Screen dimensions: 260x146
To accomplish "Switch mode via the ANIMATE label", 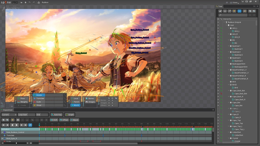I will click(13, 9).
